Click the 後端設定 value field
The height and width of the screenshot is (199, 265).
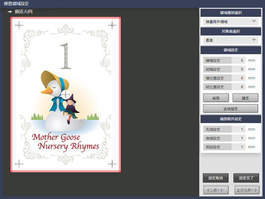tap(238, 138)
